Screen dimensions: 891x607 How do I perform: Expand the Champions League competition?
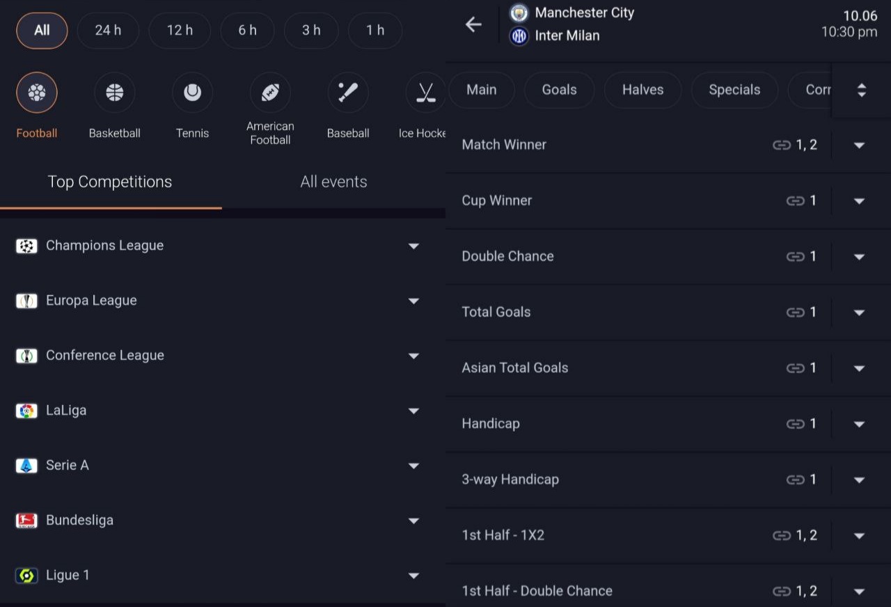coord(413,246)
